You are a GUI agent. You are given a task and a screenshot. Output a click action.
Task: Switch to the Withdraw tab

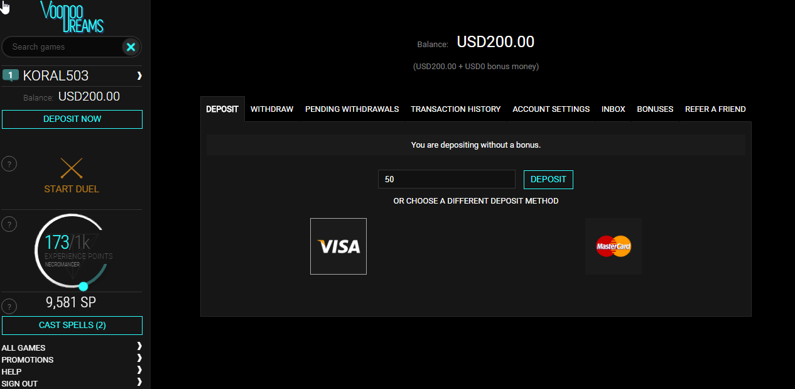[272, 109]
